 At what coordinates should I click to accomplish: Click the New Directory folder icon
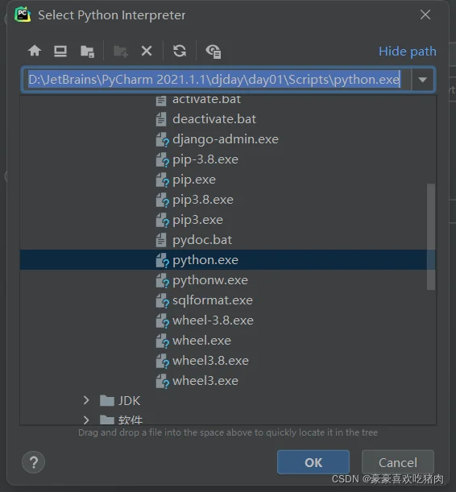tap(121, 52)
